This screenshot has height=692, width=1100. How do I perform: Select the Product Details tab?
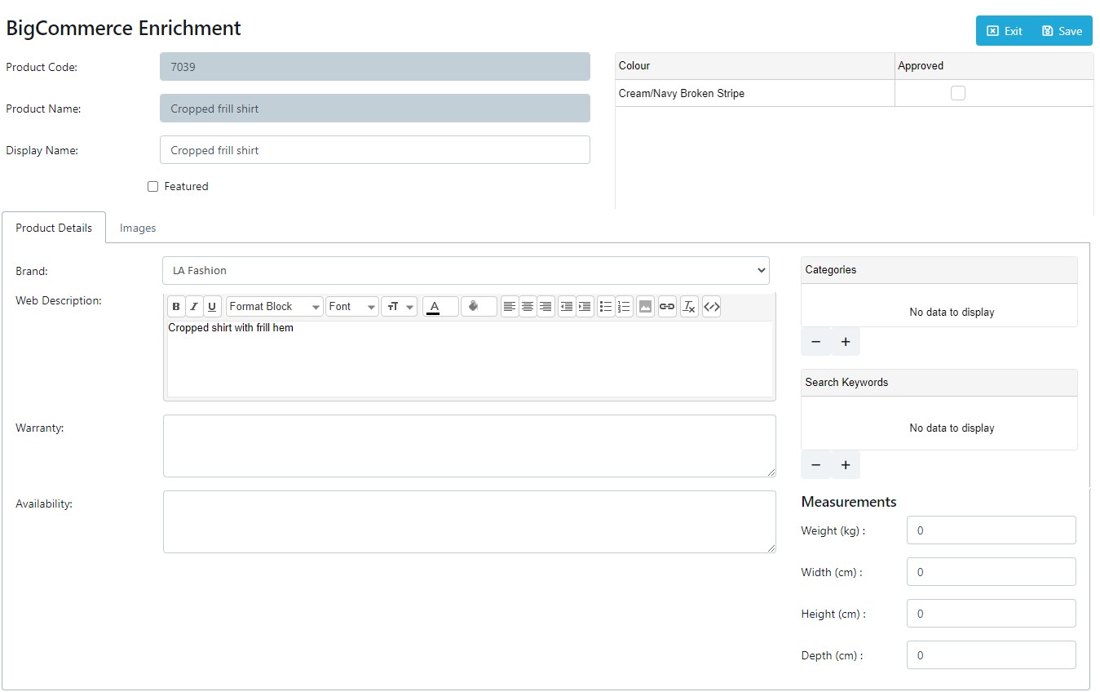(x=54, y=228)
